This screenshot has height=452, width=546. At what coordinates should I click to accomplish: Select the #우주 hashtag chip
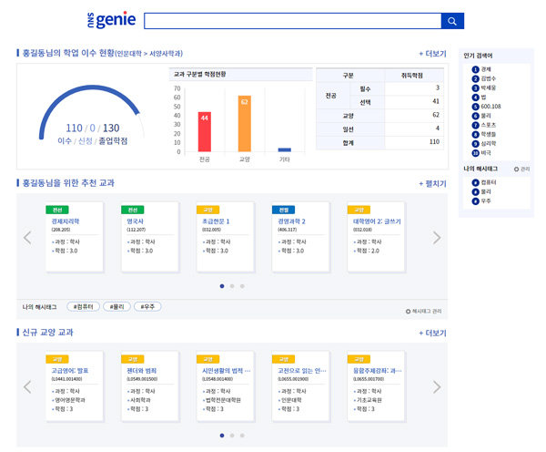pos(148,306)
